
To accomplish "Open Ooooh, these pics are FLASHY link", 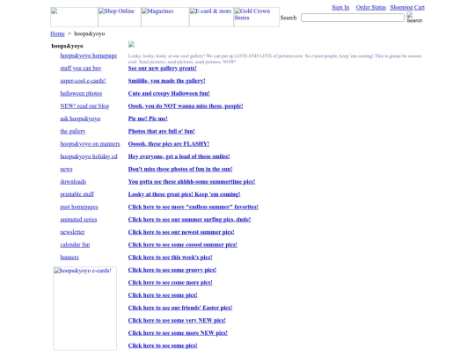I will [x=169, y=144].
